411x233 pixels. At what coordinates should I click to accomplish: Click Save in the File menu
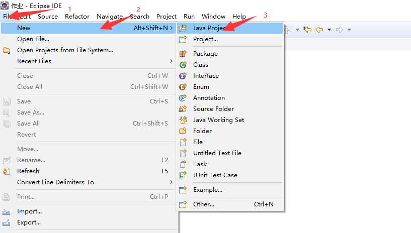pyautogui.click(x=89, y=101)
